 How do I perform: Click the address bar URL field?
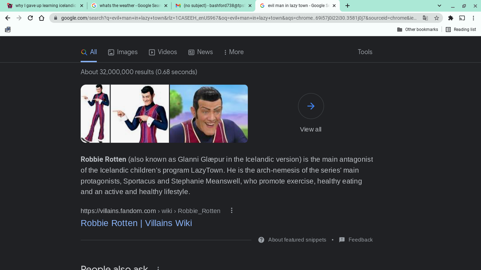[x=239, y=18]
